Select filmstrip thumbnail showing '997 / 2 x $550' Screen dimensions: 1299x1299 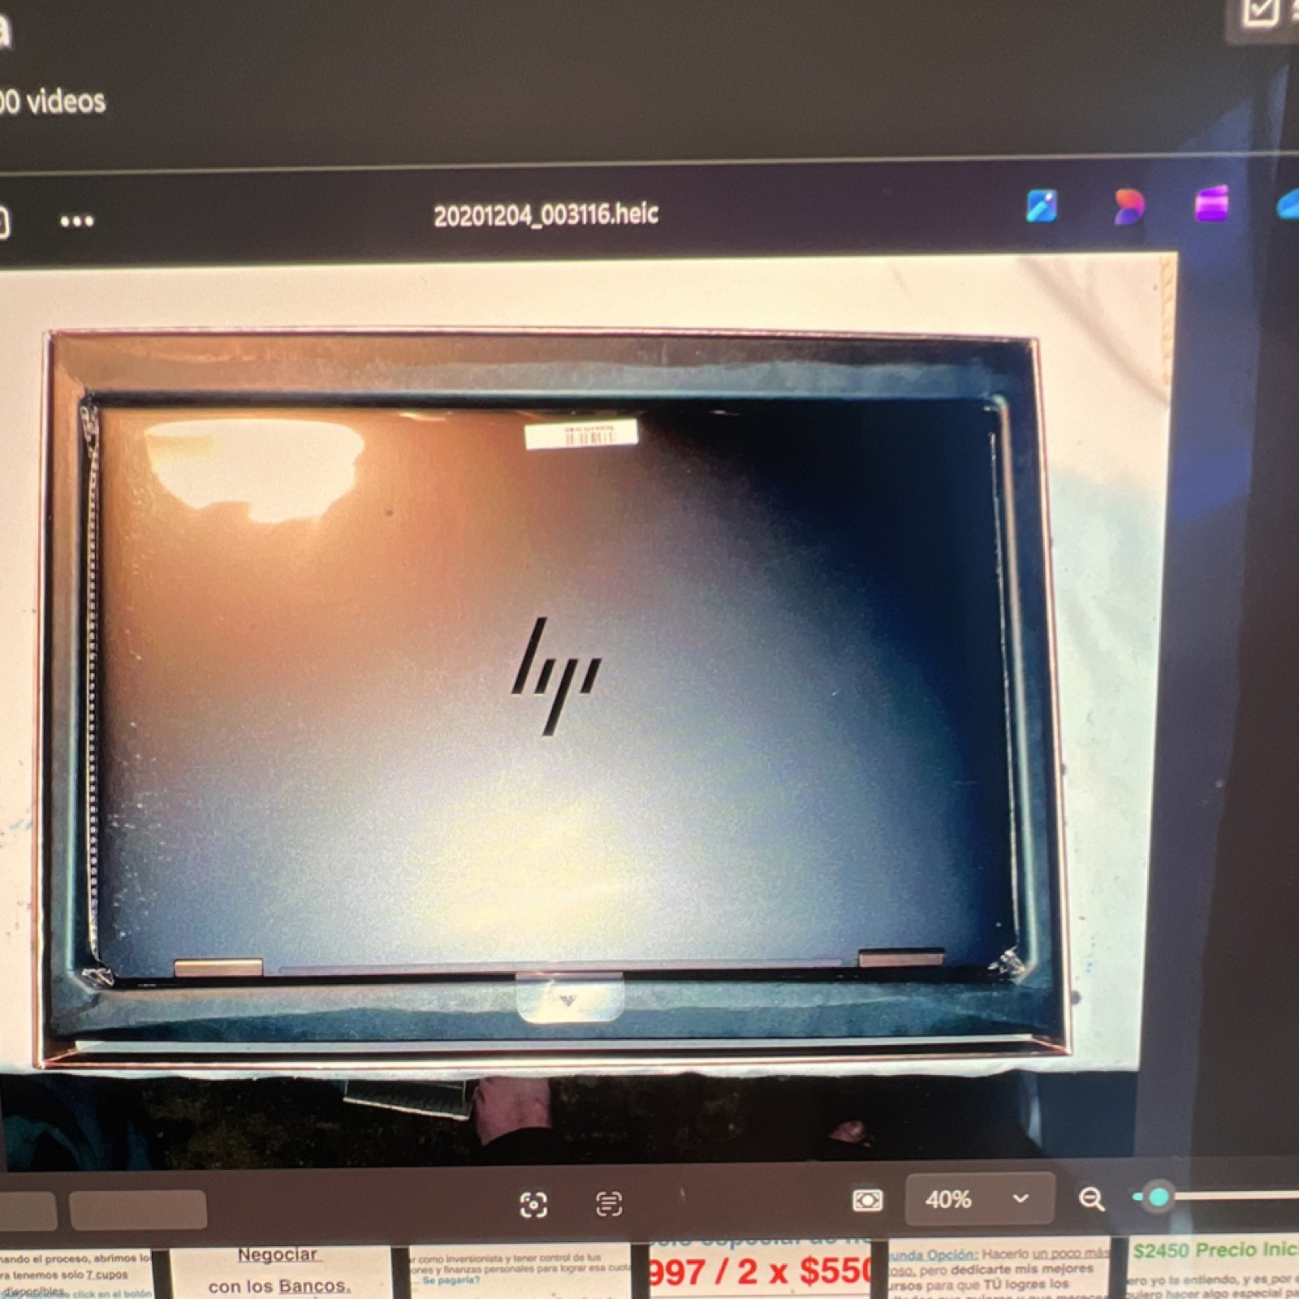758,1269
